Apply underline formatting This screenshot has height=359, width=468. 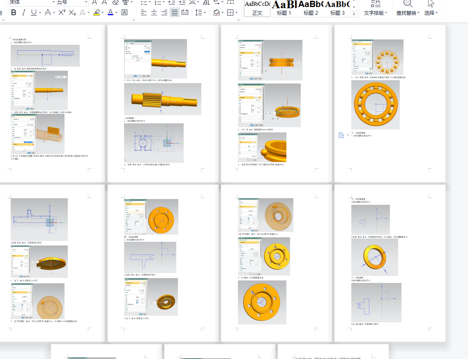point(34,13)
